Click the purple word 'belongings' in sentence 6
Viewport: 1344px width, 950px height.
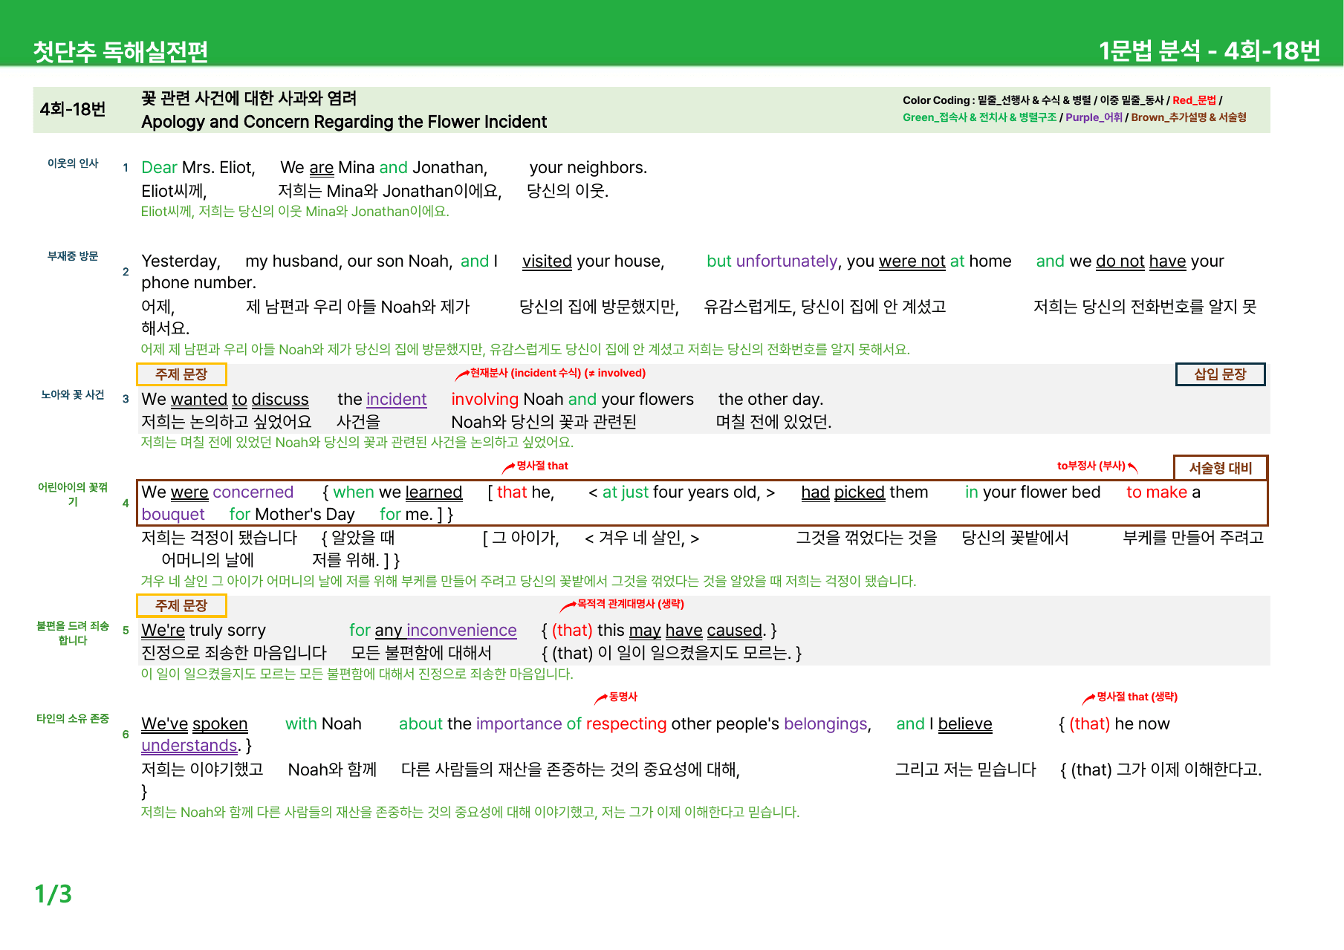pos(825,724)
